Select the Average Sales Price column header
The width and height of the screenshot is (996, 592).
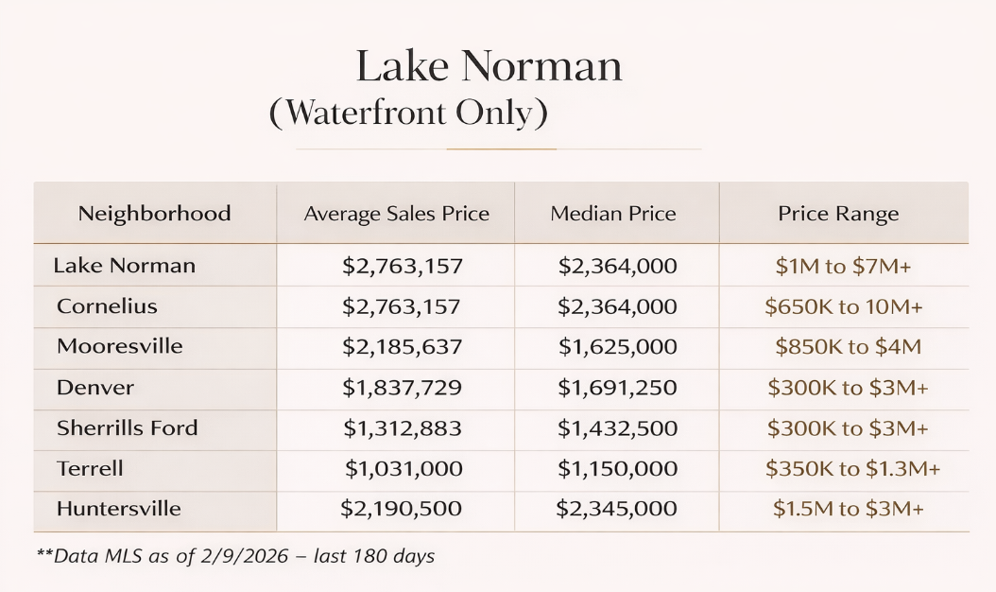(396, 215)
